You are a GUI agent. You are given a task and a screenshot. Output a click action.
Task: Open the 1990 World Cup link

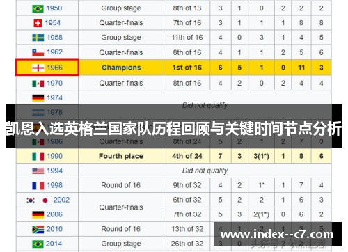[x=54, y=156]
